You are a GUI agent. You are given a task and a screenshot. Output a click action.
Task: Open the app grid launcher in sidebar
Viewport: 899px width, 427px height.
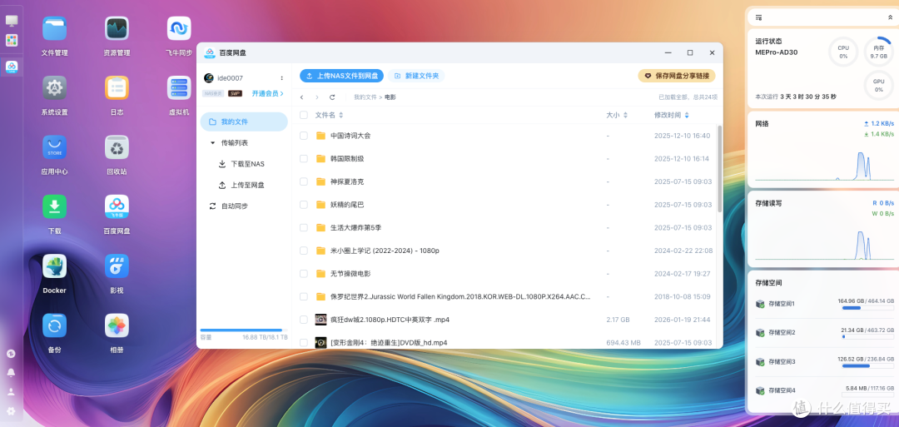coord(12,40)
